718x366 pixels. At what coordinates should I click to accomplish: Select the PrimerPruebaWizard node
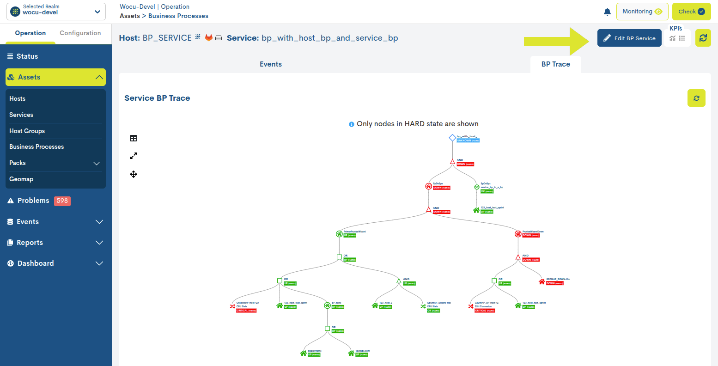339,234
